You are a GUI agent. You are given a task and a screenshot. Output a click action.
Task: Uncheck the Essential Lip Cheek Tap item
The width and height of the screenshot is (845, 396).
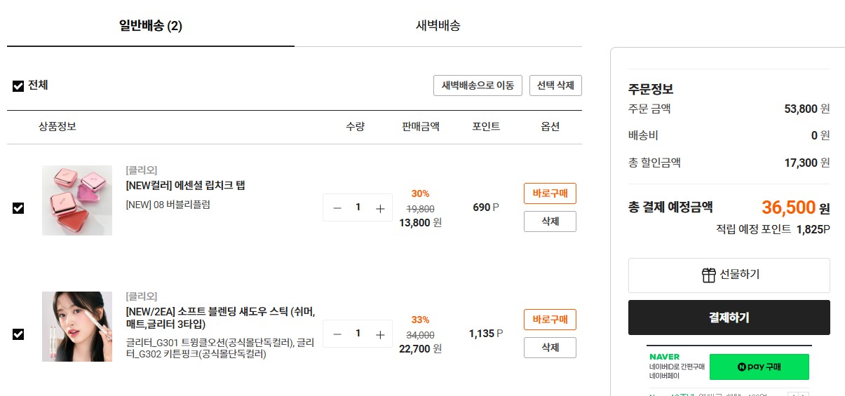[18, 208]
